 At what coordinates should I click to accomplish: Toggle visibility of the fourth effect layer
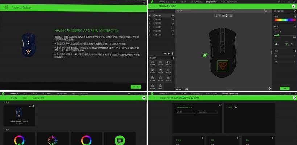pos(150,27)
